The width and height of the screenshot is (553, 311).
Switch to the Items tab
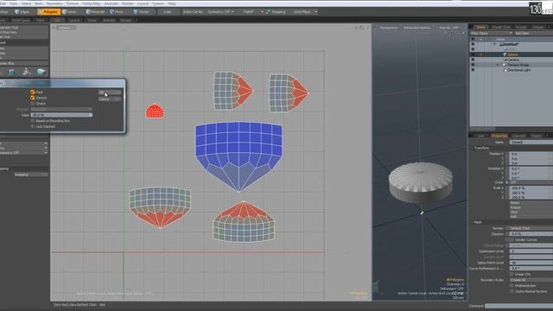point(480,27)
